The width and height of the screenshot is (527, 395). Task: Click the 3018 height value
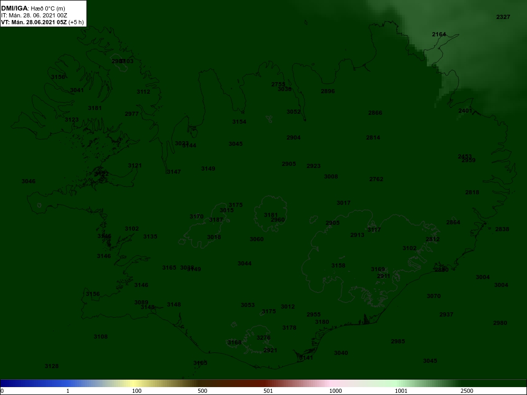pos(214,237)
